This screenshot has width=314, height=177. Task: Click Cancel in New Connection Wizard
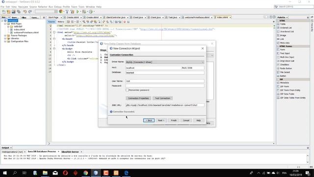point(186,120)
